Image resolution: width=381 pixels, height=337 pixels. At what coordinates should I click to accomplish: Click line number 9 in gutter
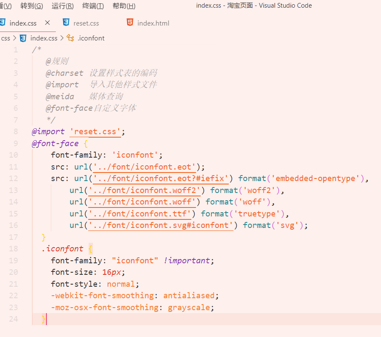pos(15,143)
